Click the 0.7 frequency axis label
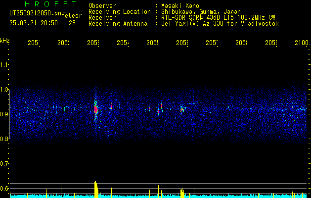The width and height of the screenshot is (311, 198). click(4, 163)
